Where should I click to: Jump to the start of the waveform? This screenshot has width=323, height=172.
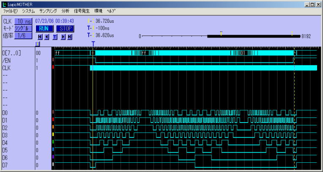40,37
